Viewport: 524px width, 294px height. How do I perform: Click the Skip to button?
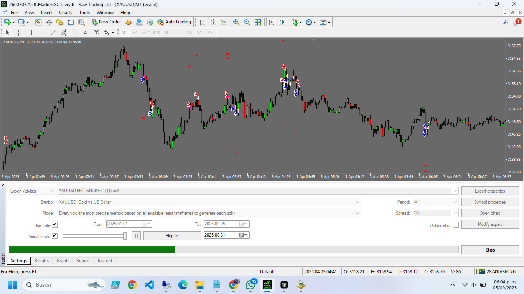pyautogui.click(x=172, y=235)
